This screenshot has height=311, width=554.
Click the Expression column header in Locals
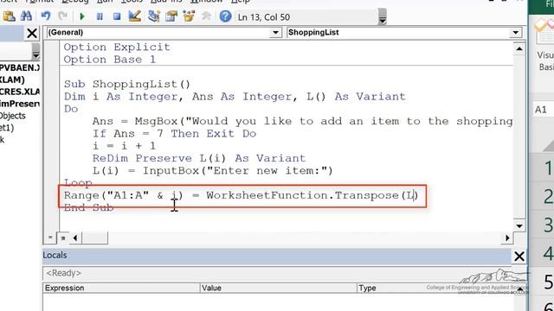pos(121,288)
